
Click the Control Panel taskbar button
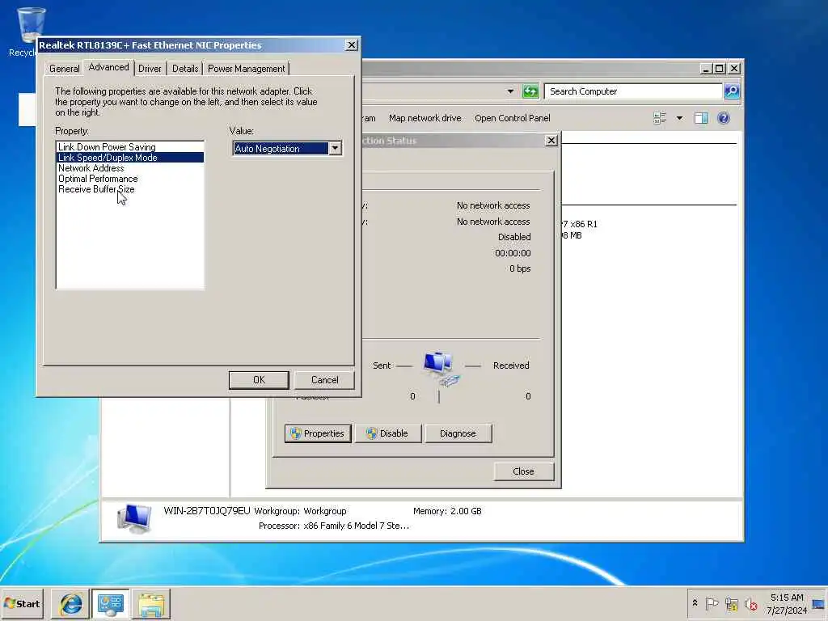point(110,603)
